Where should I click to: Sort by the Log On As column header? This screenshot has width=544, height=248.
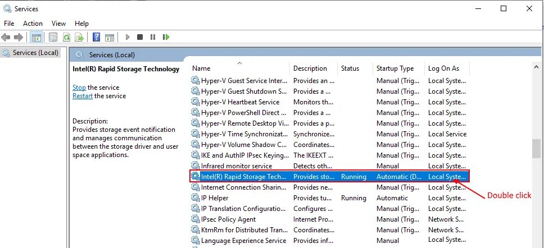click(x=447, y=68)
